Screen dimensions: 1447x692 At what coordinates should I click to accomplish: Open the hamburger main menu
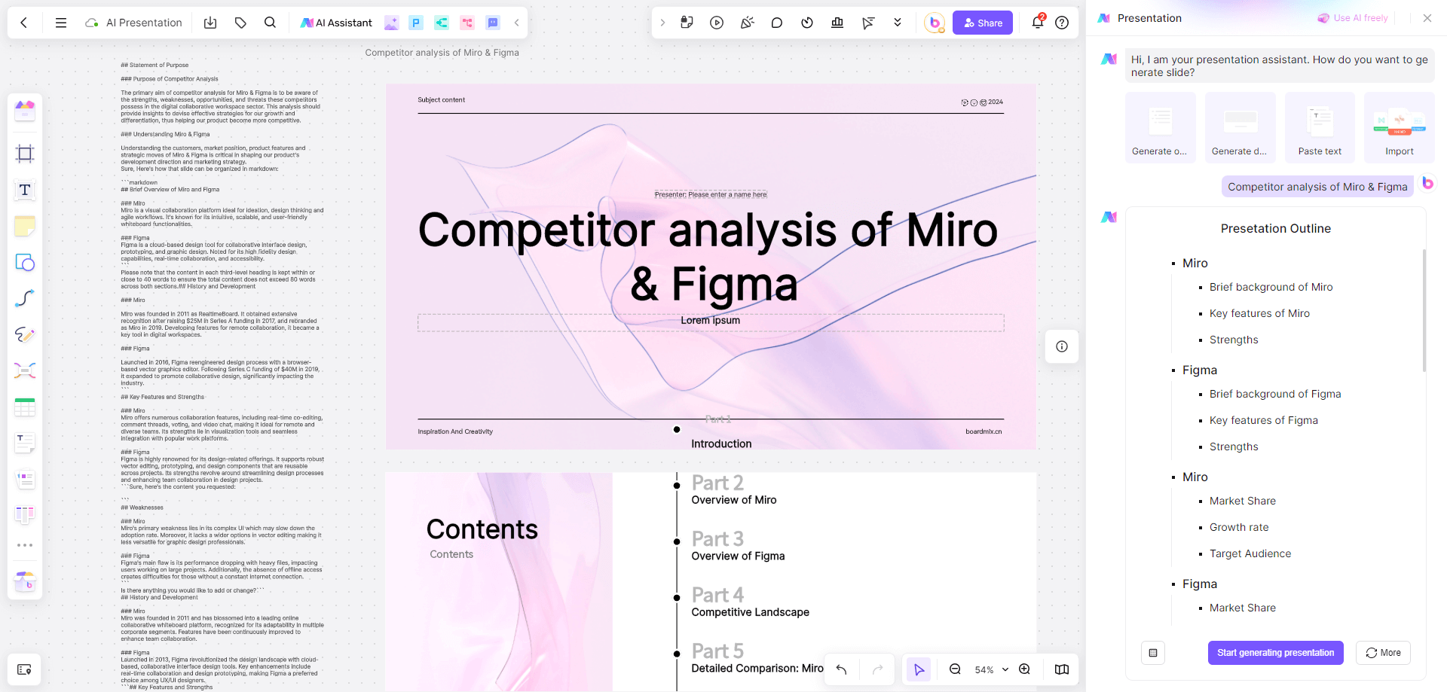pyautogui.click(x=61, y=23)
